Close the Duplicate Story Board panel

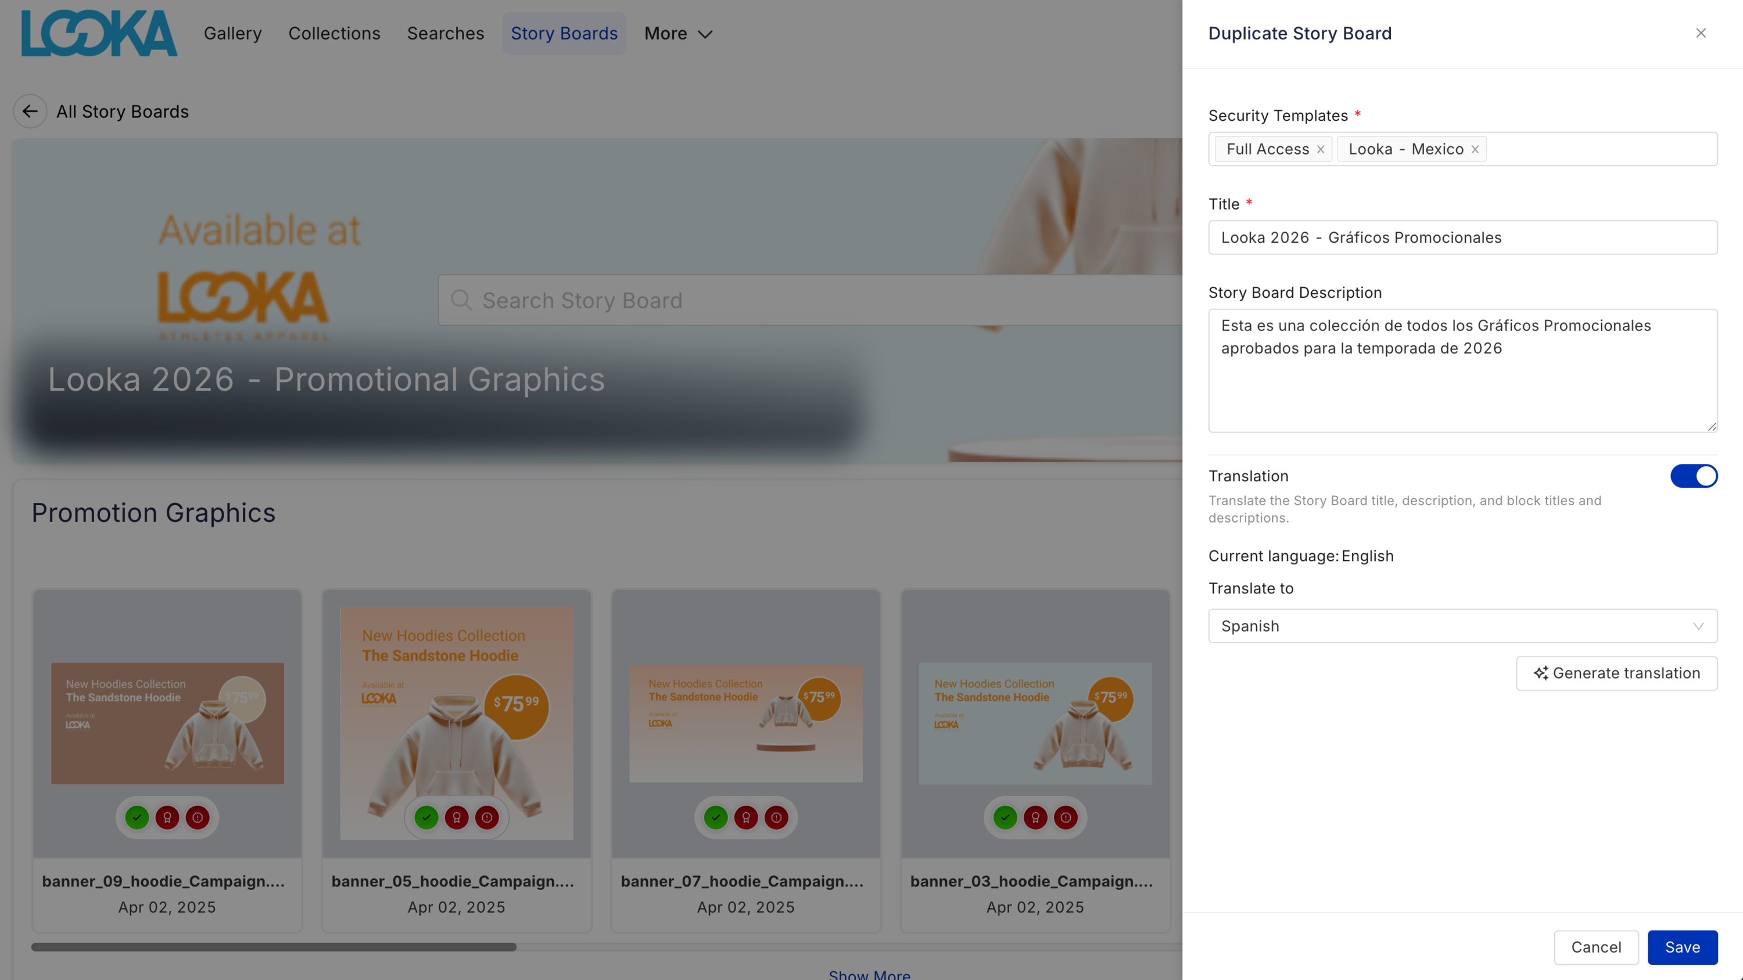point(1701,33)
